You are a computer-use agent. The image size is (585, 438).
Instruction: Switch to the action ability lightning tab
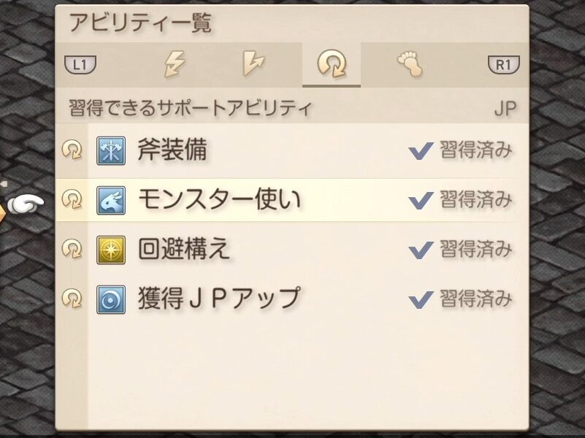pyautogui.click(x=175, y=66)
